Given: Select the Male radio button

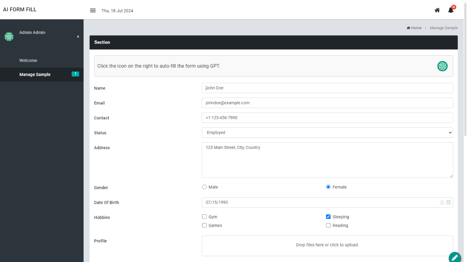Looking at the screenshot, I should 204,187.
